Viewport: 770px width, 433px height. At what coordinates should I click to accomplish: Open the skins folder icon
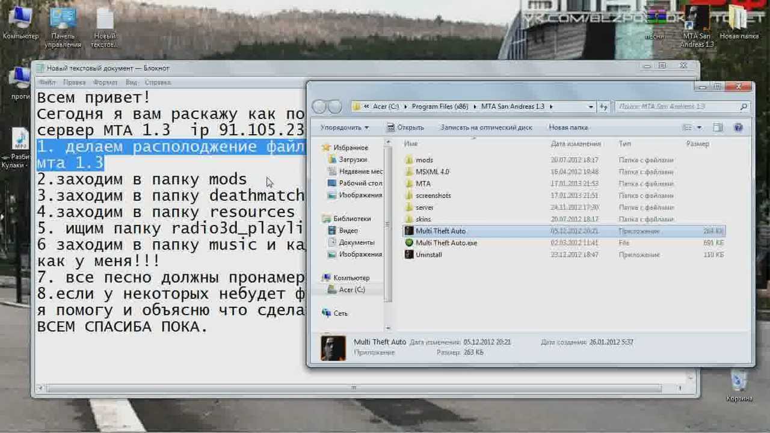[409, 219]
